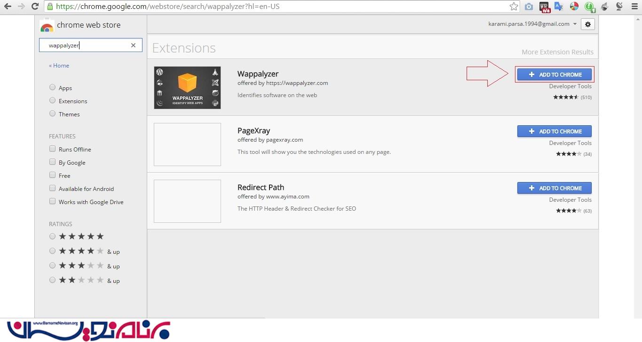Click 'offered by pagexray.com' text
The image size is (642, 342).
[x=270, y=140]
